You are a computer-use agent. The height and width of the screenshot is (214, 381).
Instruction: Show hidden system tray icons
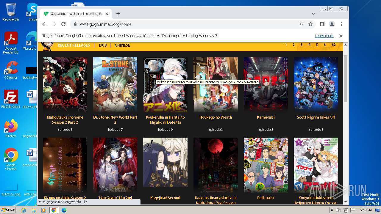click(332, 210)
